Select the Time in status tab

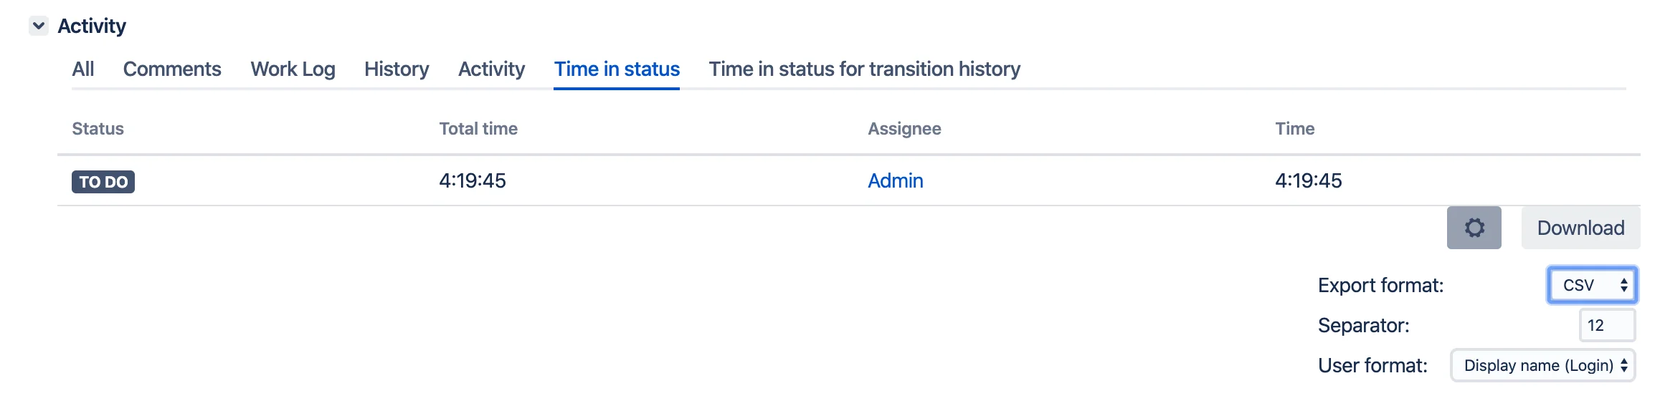[x=617, y=69]
